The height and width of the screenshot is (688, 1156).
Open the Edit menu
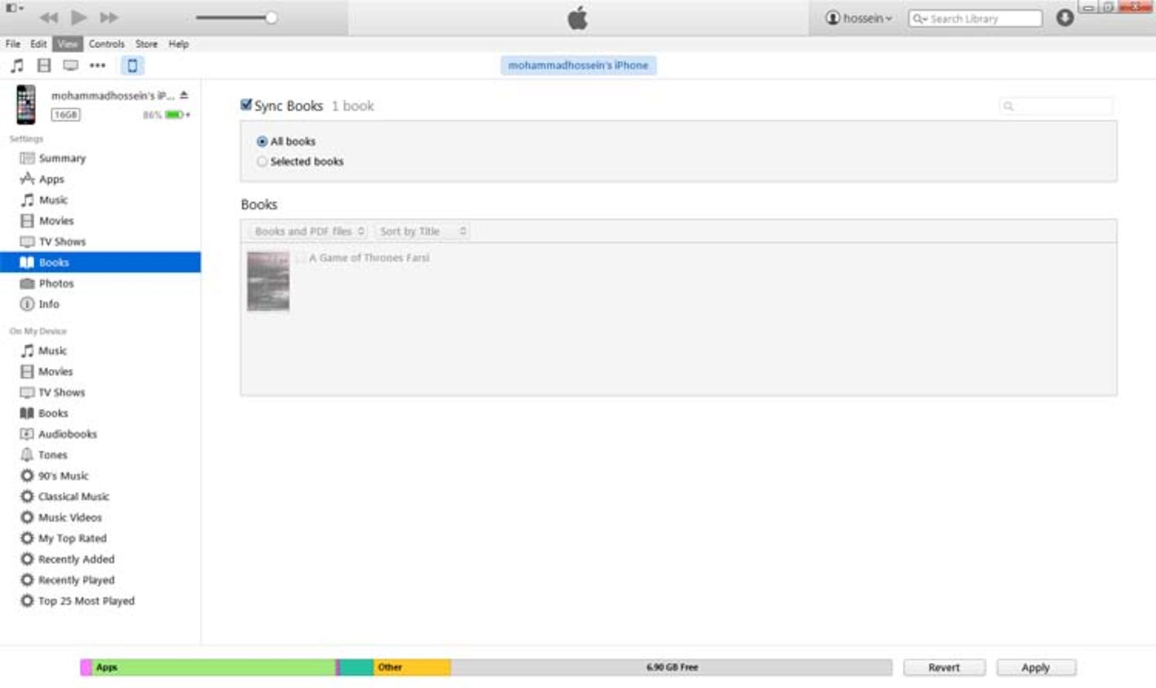(x=38, y=44)
